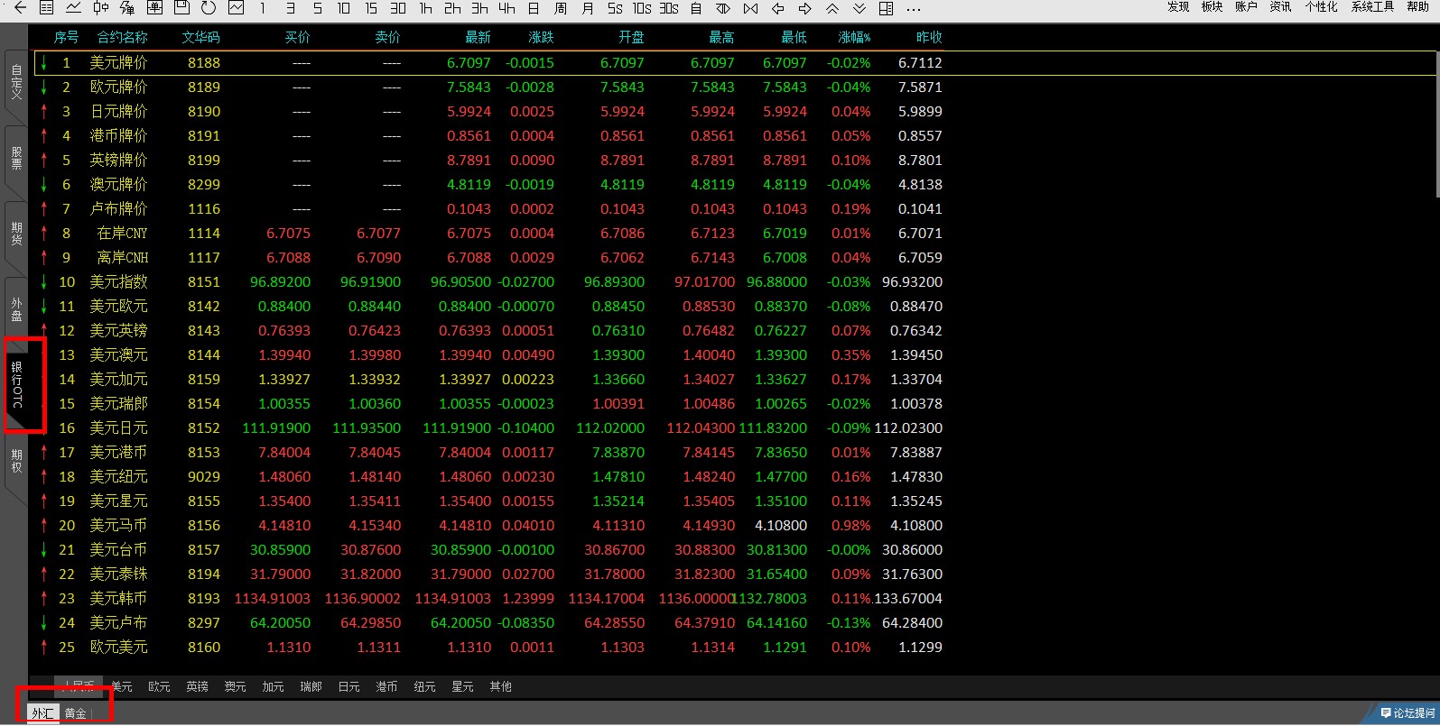1440x726 pixels.
Task: Switch to the 自定义 side tab
Action: coord(16,82)
